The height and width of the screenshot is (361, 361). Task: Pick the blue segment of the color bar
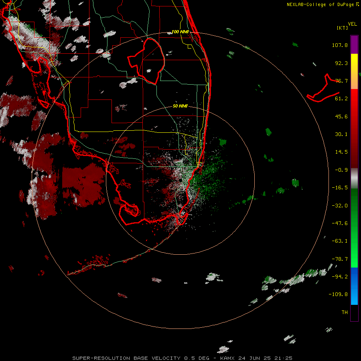(354, 286)
